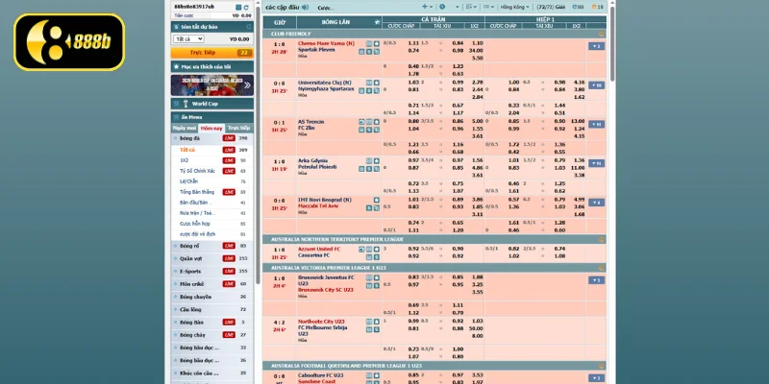
Task: Favorite the Universitatea Cluj match
Action: click(377, 83)
